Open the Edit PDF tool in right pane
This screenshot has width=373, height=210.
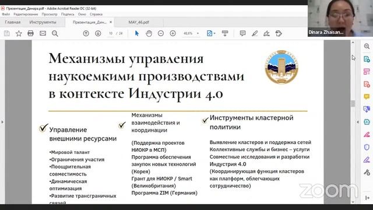click(367, 71)
